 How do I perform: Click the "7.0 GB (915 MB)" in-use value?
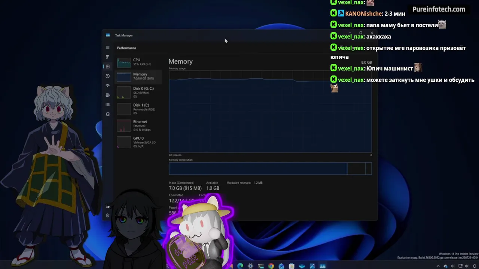(x=185, y=188)
